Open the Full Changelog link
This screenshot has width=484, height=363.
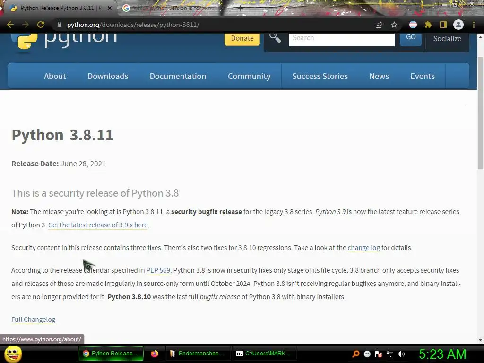tap(34, 320)
